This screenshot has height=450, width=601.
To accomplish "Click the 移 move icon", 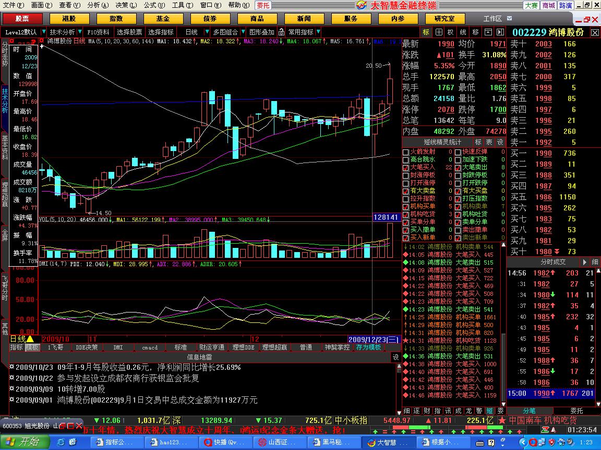I will coord(476,32).
